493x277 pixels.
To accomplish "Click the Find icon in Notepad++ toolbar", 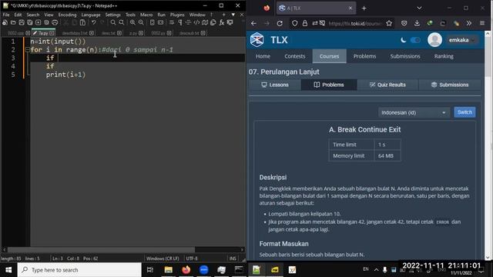I will (x=113, y=22).
